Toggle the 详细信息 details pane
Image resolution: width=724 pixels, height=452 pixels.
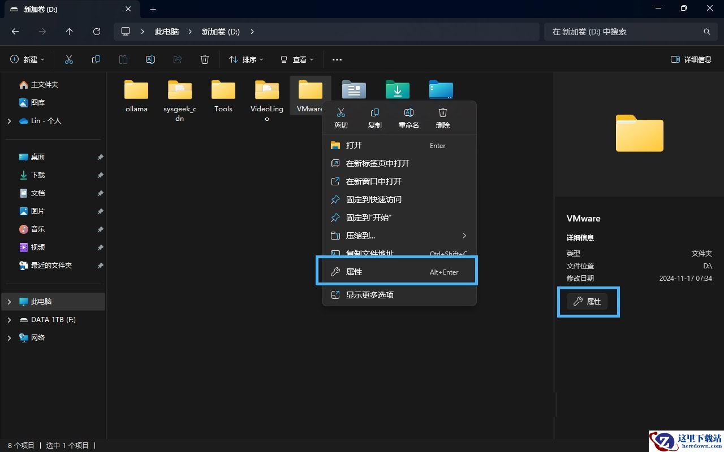691,59
